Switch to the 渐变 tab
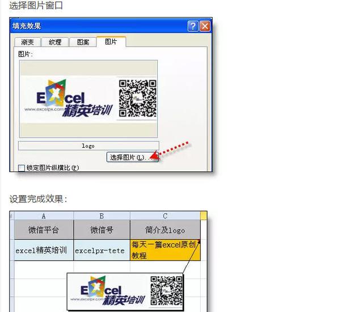The width and height of the screenshot is (363, 312). pyautogui.click(x=28, y=42)
